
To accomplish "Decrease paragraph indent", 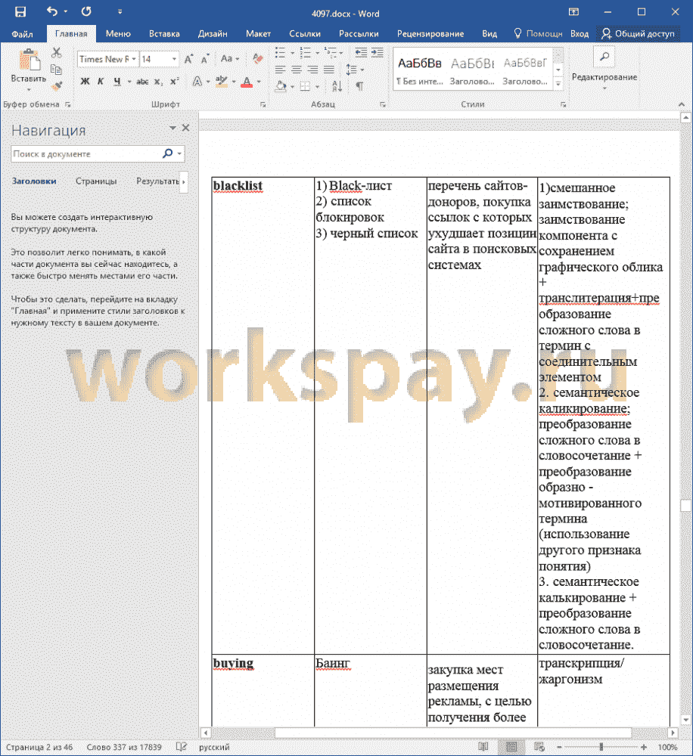I will pos(361,53).
